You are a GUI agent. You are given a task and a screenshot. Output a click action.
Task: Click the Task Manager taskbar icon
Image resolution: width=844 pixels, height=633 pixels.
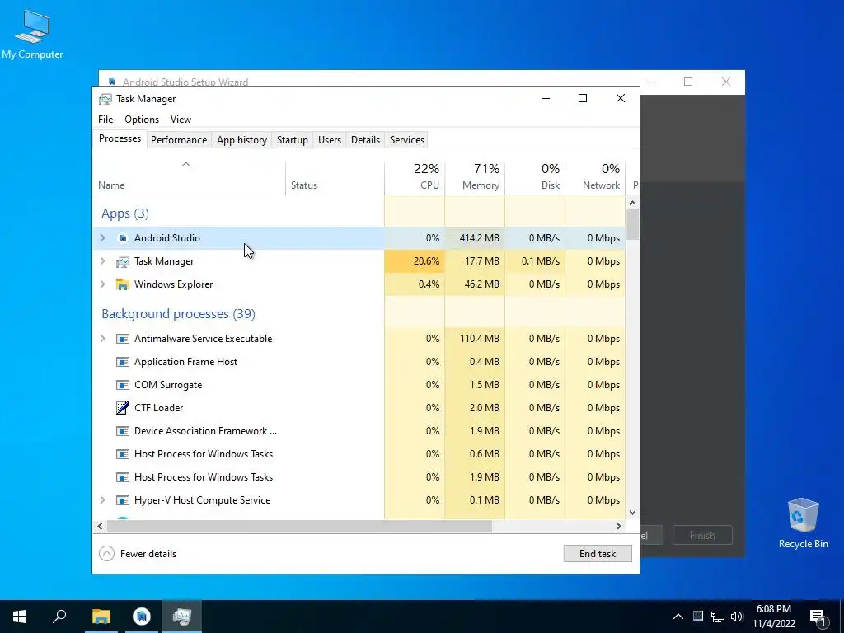tap(182, 617)
